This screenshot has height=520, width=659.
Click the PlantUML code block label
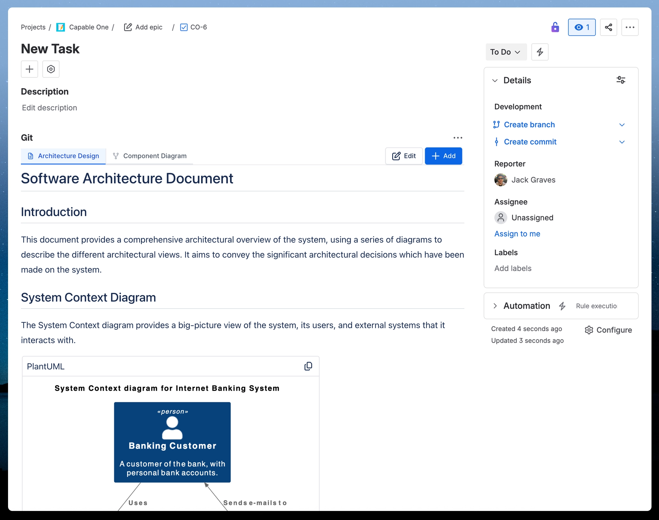tap(46, 367)
